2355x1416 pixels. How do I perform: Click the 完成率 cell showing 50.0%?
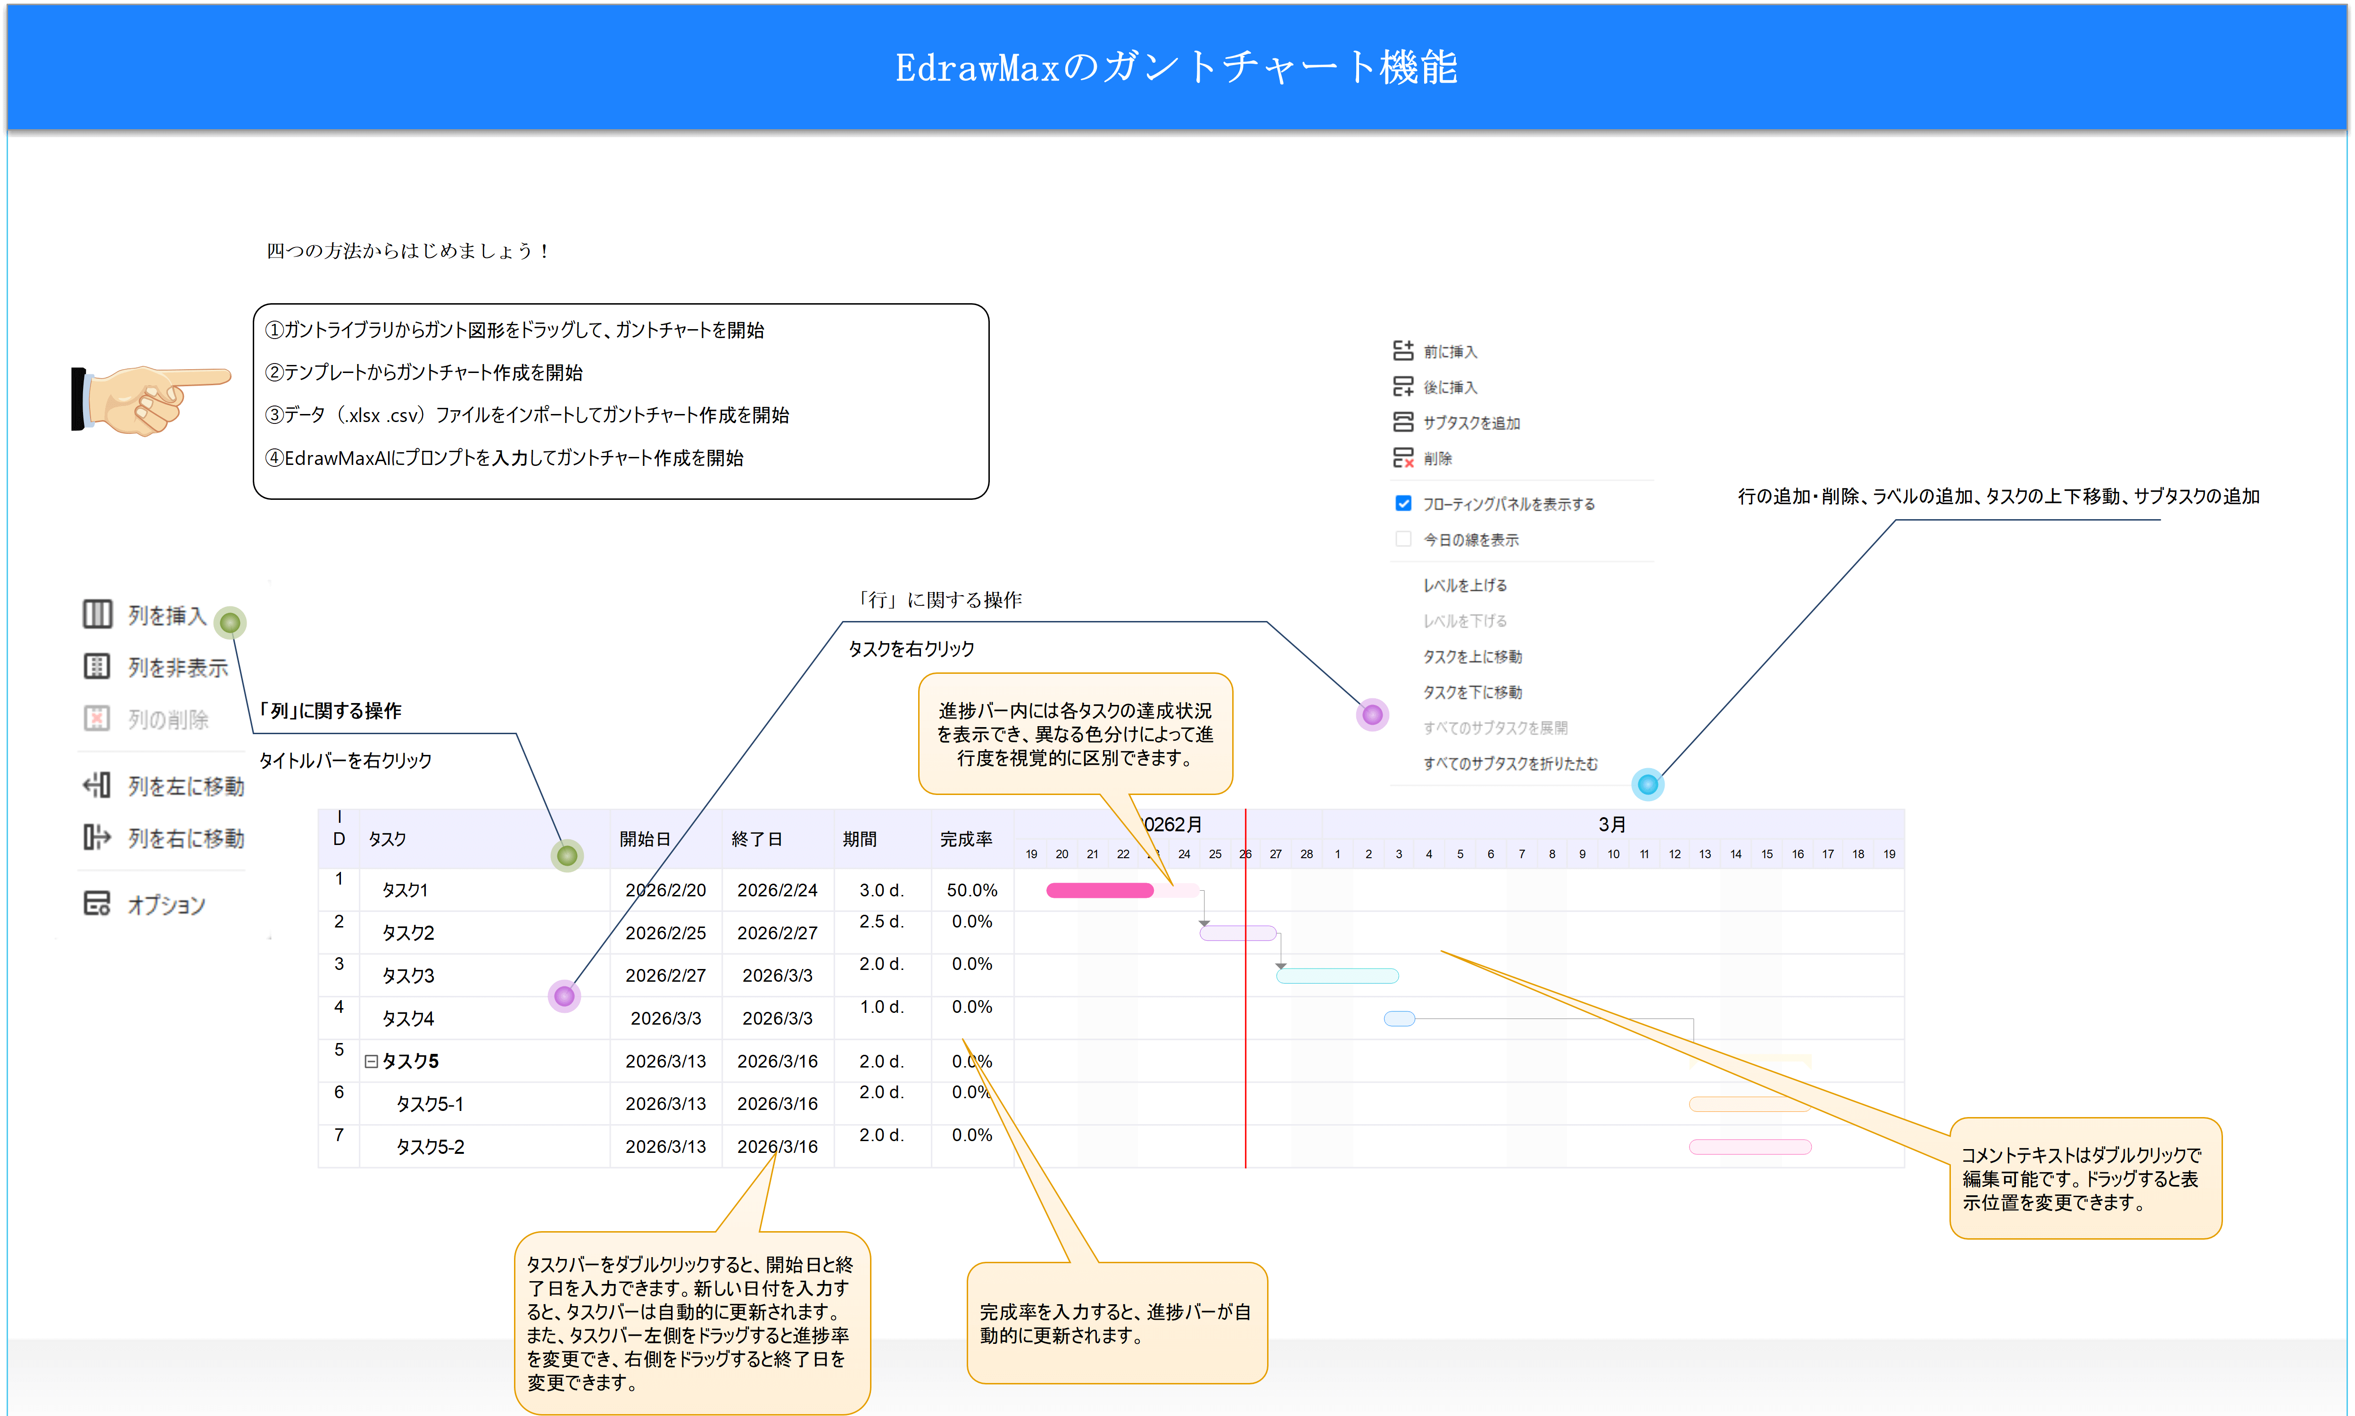(x=971, y=889)
